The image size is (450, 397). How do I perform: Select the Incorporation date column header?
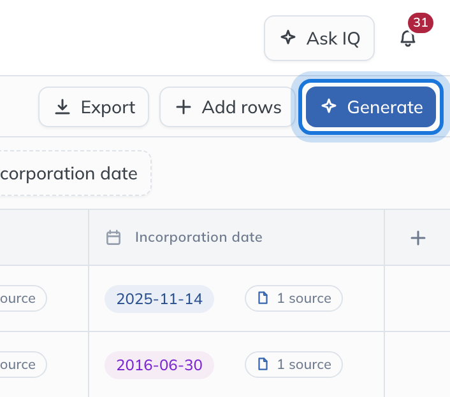236,237
